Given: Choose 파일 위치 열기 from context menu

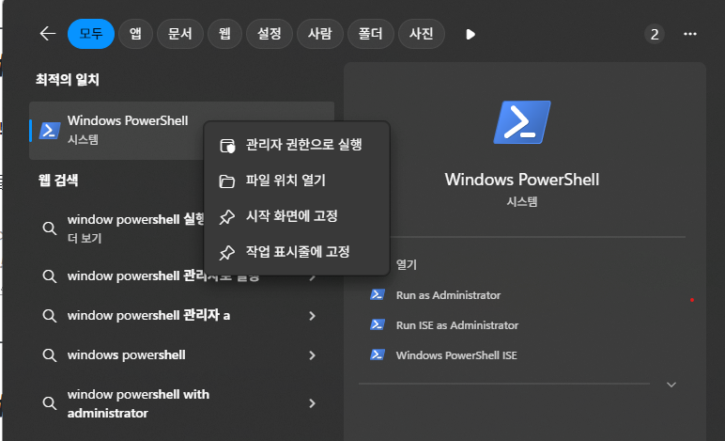Looking at the screenshot, I should [297, 181].
